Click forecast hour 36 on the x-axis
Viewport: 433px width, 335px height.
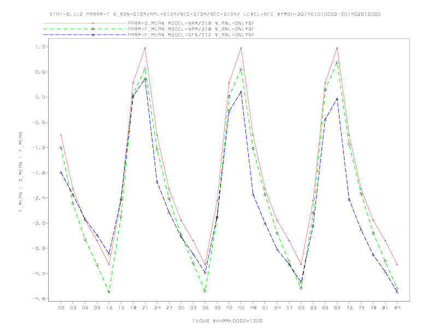click(x=205, y=308)
